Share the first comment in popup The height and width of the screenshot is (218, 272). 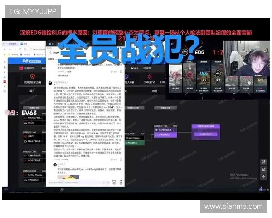[121, 72]
